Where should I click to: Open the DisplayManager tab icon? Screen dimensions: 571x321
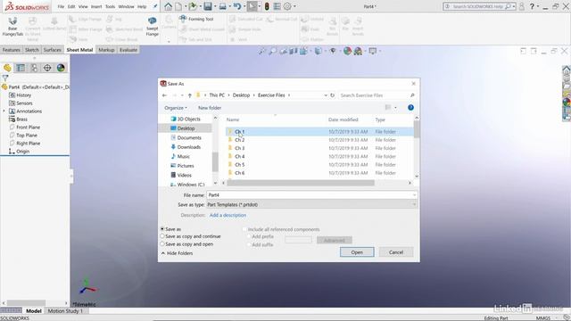pyautogui.click(x=61, y=68)
